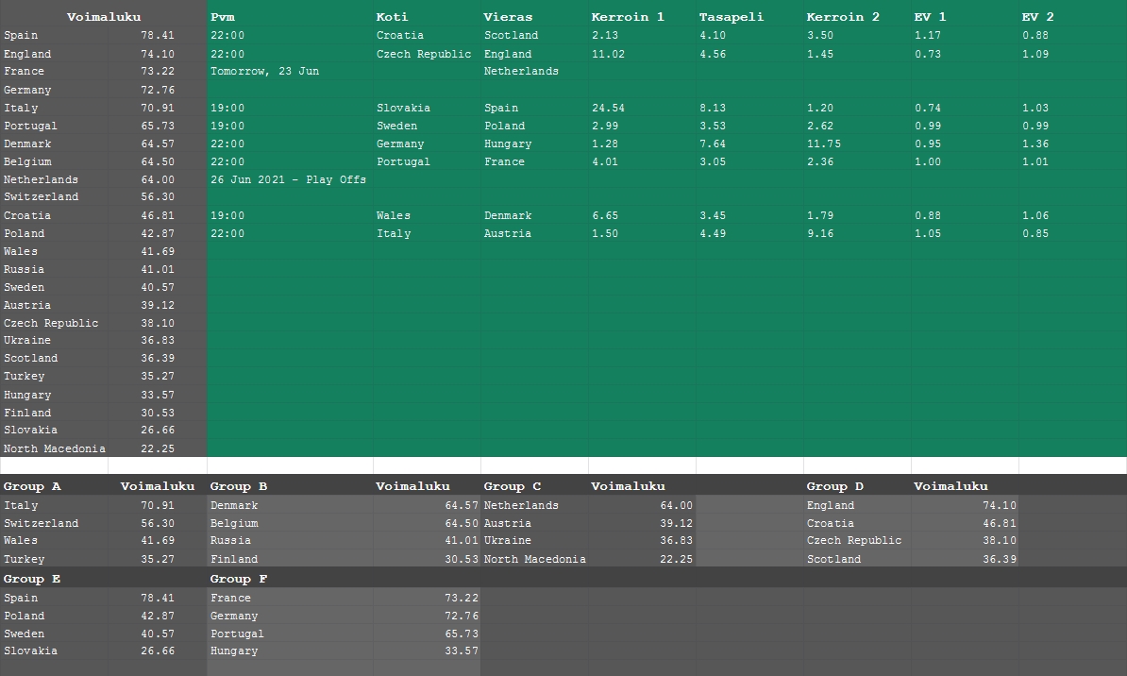This screenshot has height=676, width=1127.
Task: Select the "Vieras" header cell
Action: pos(508,17)
